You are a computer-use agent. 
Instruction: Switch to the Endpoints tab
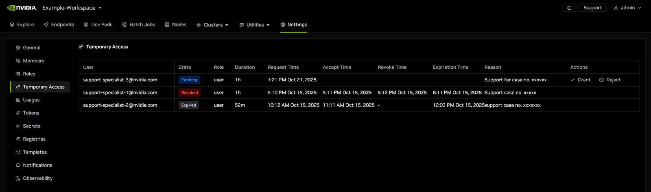[59, 25]
